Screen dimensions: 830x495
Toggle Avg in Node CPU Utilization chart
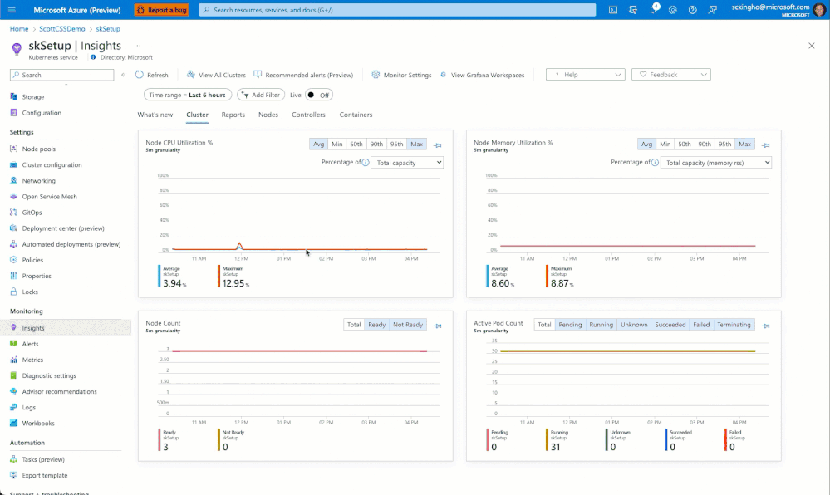coord(318,144)
